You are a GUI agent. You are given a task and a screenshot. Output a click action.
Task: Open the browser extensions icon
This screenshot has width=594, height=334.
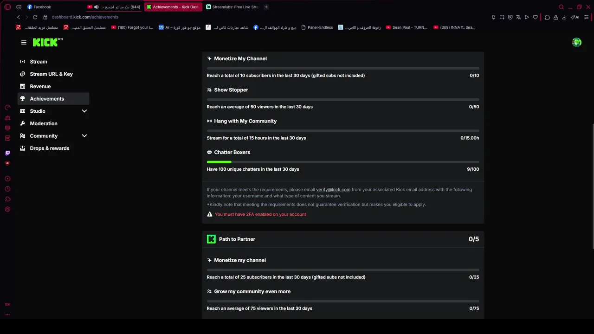(x=547, y=17)
